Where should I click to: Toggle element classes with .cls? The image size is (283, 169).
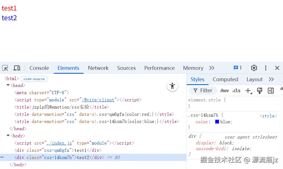(236, 91)
